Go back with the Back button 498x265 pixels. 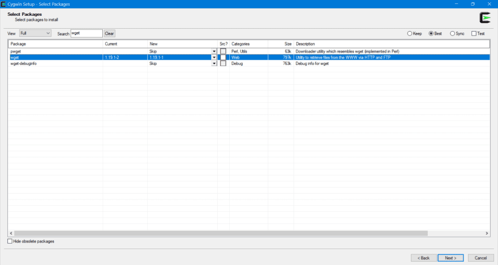tap(423, 258)
